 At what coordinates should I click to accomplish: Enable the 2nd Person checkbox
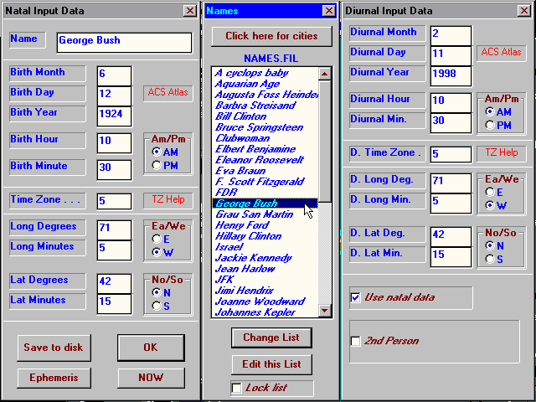click(356, 341)
